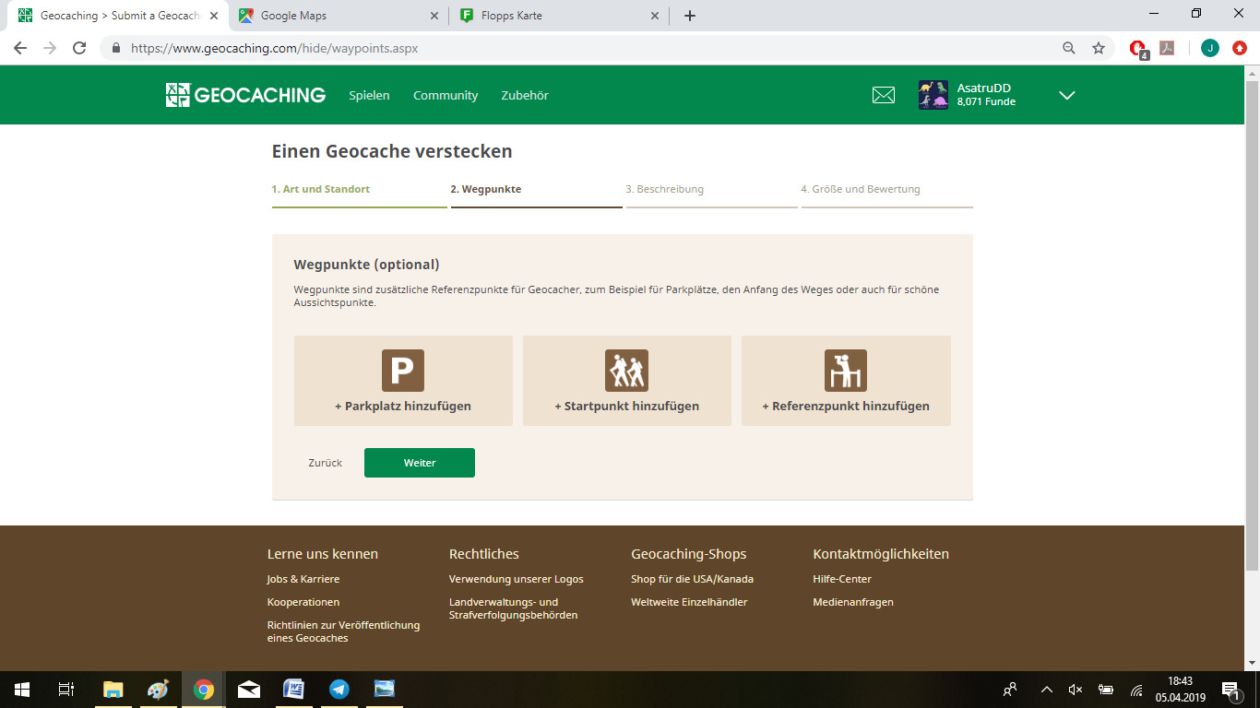Click the parking P icon

(x=403, y=371)
